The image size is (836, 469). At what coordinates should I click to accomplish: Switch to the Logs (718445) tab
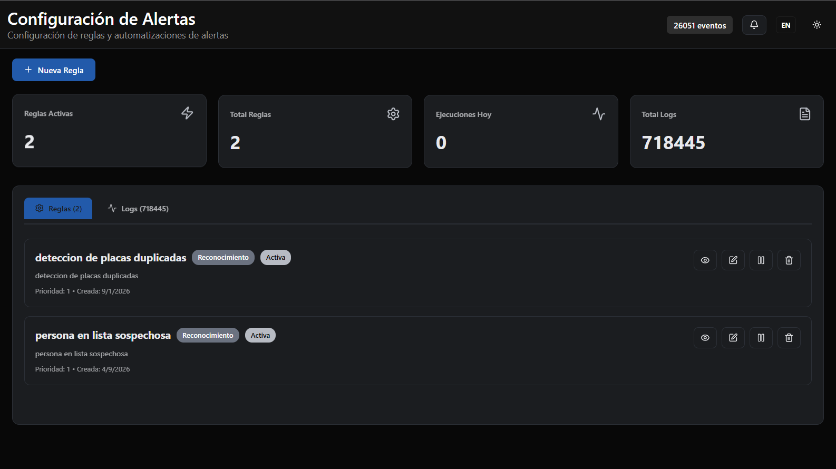pos(138,209)
